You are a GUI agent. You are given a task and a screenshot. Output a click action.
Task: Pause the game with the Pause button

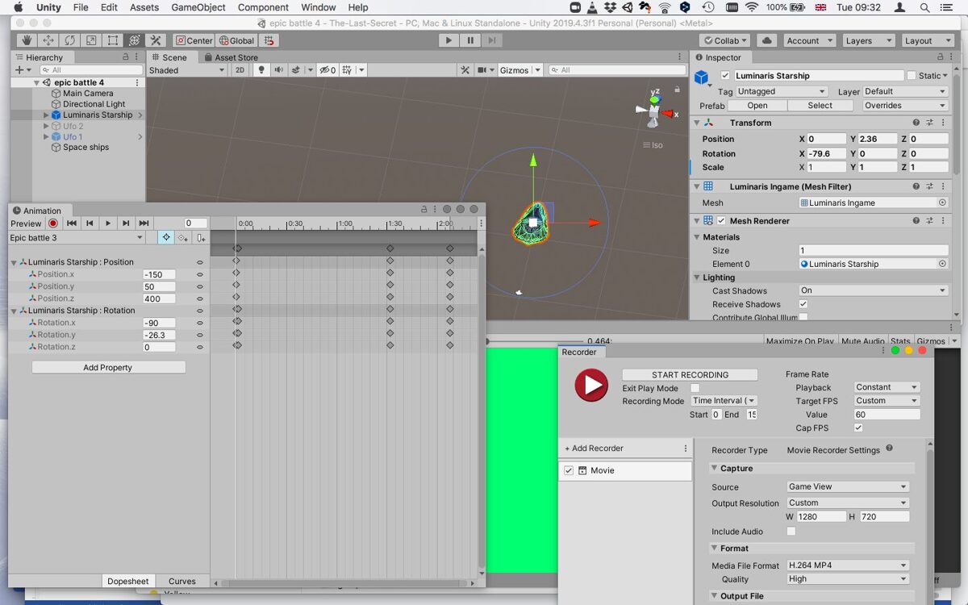470,40
